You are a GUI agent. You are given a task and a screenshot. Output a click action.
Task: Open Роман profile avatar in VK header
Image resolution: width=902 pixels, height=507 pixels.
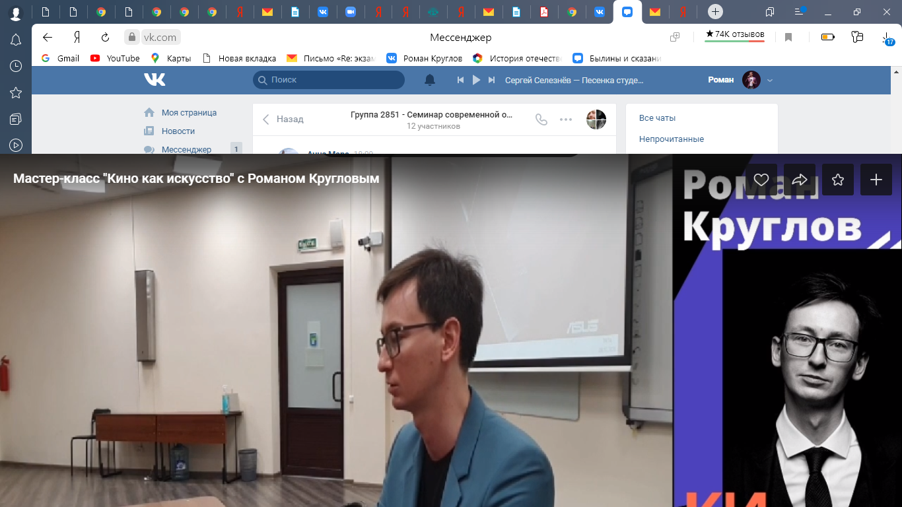pyautogui.click(x=751, y=80)
